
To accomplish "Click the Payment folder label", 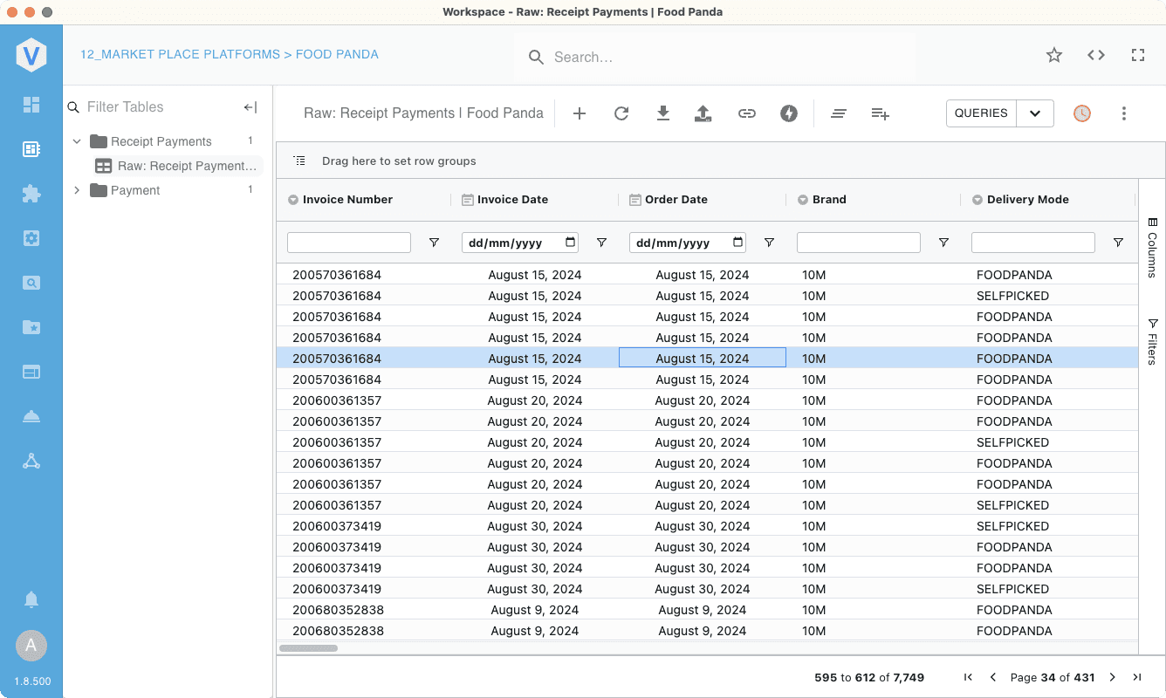I will [x=135, y=190].
